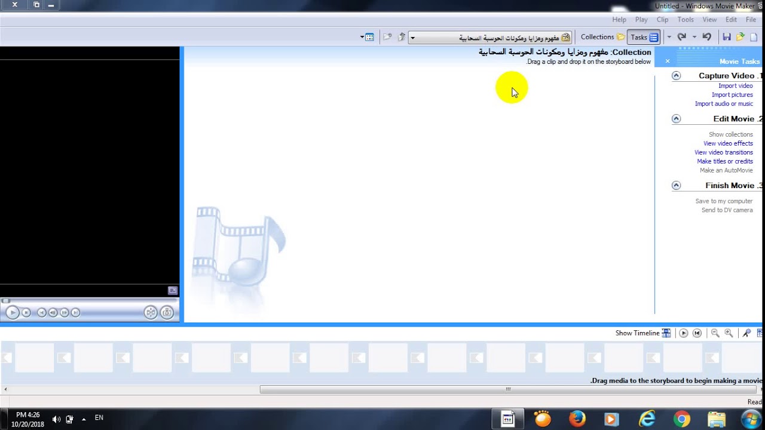This screenshot has width=765, height=430.
Task: Launch Google Chrome from the taskbar
Action: pyautogui.click(x=682, y=419)
